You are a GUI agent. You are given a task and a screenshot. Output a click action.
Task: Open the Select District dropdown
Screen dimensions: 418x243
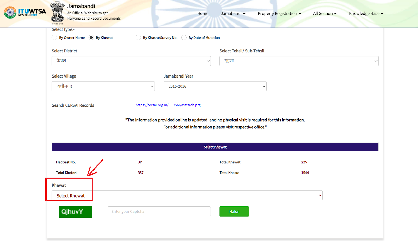pyautogui.click(x=131, y=61)
